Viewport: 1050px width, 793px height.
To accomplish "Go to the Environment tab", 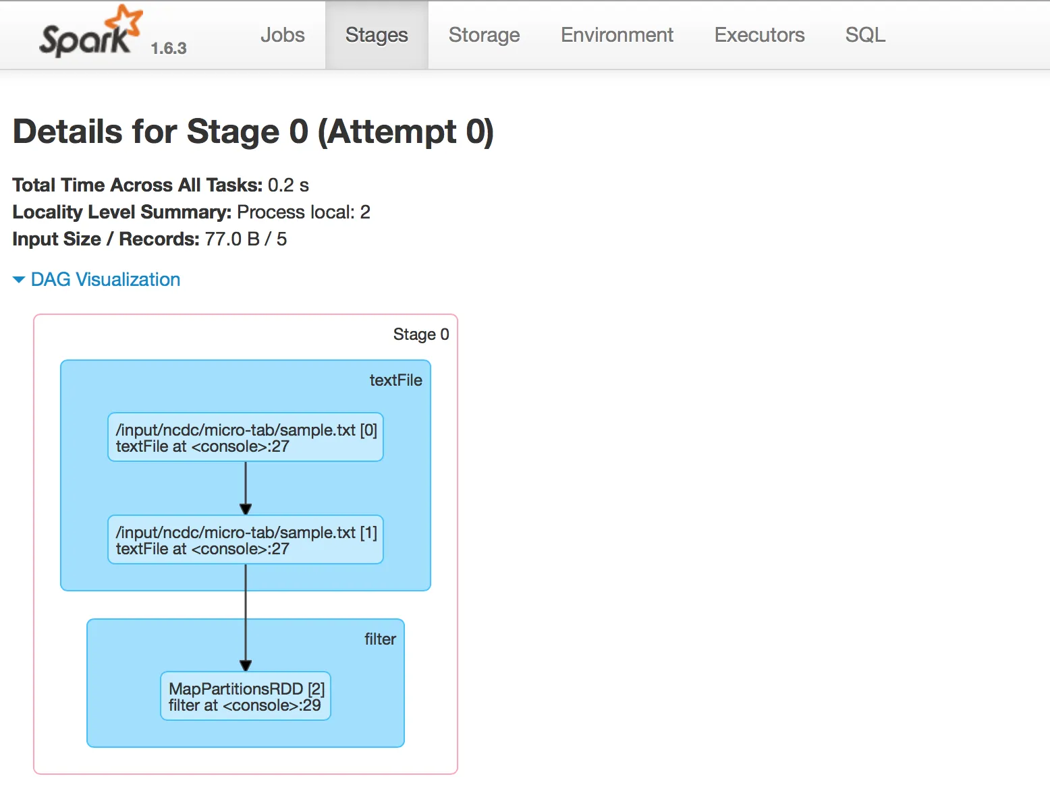I will [617, 35].
